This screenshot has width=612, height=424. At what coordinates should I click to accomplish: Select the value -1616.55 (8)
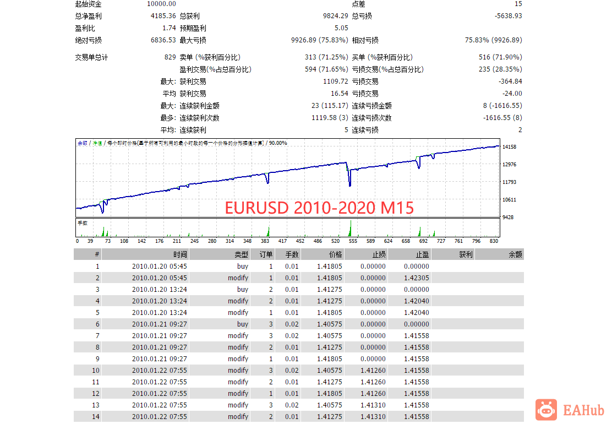(x=502, y=118)
